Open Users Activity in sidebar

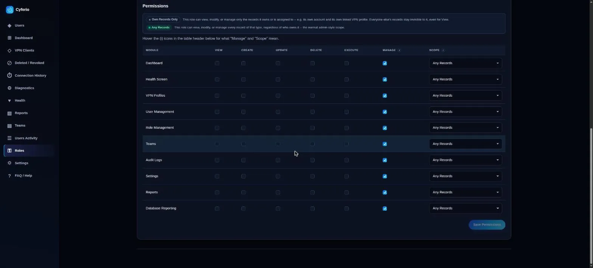pos(29,138)
